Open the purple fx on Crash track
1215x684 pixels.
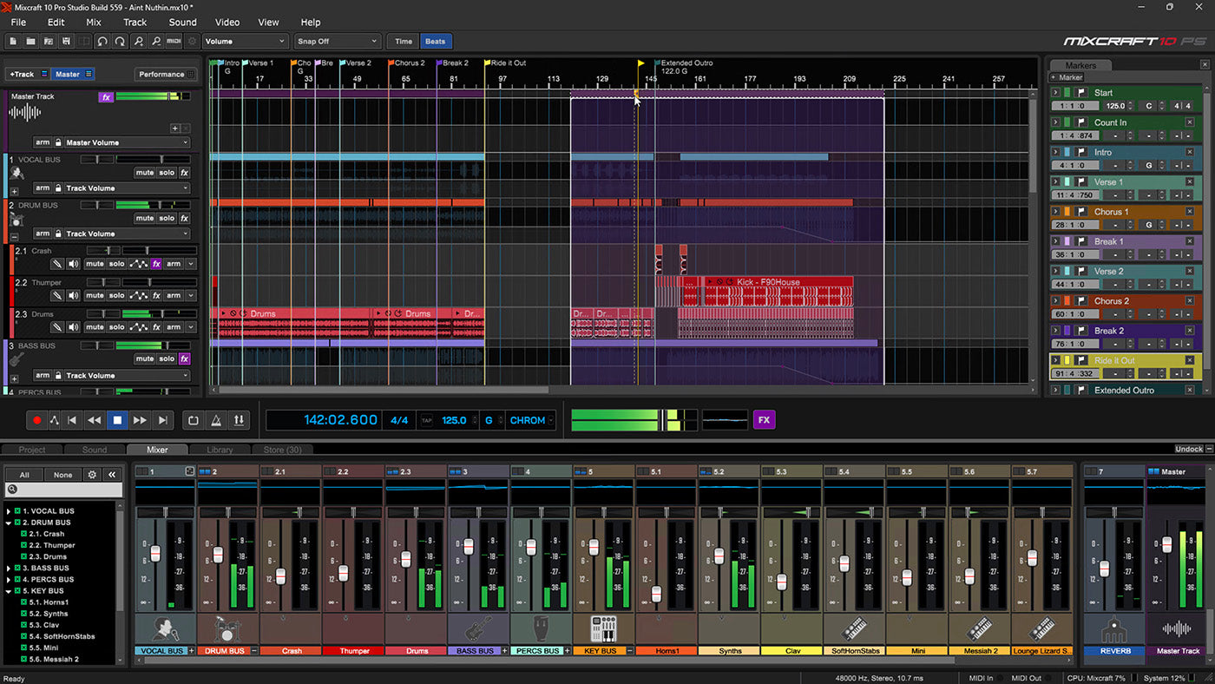pos(157,264)
